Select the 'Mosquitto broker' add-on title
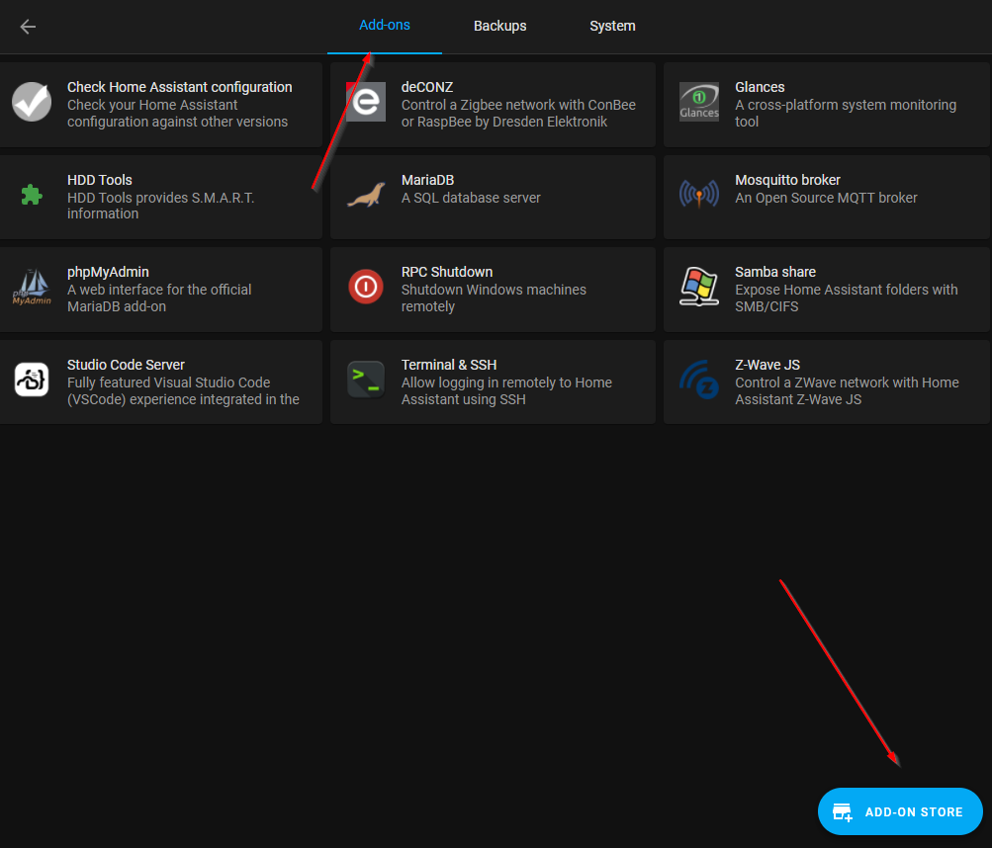 tap(787, 180)
